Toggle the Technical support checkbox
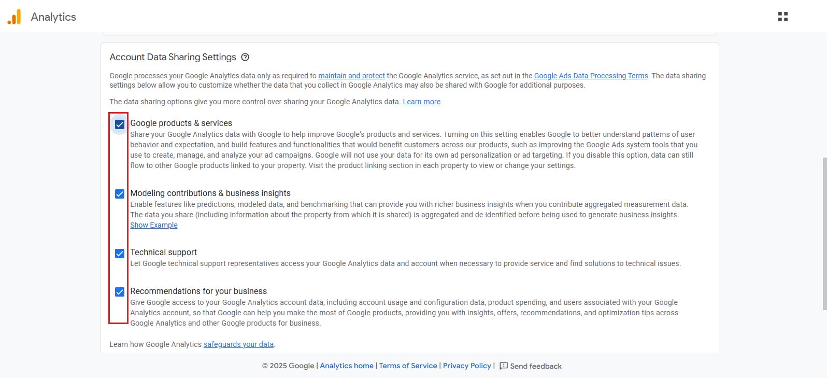The height and width of the screenshot is (378, 827). coord(120,254)
